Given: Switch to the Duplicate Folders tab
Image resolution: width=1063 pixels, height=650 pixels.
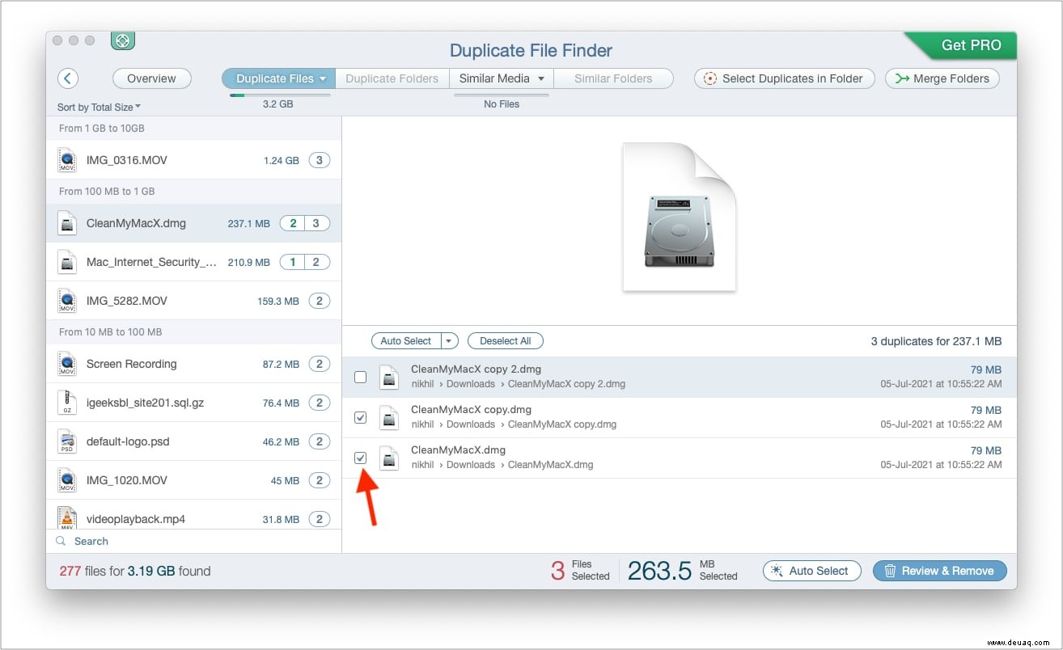Looking at the screenshot, I should [x=392, y=78].
